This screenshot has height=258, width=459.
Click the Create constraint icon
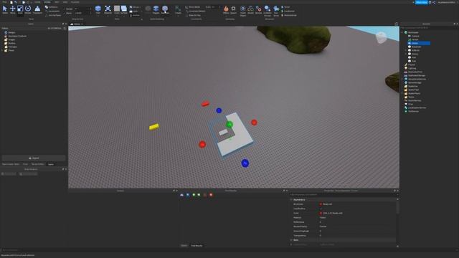point(178,9)
